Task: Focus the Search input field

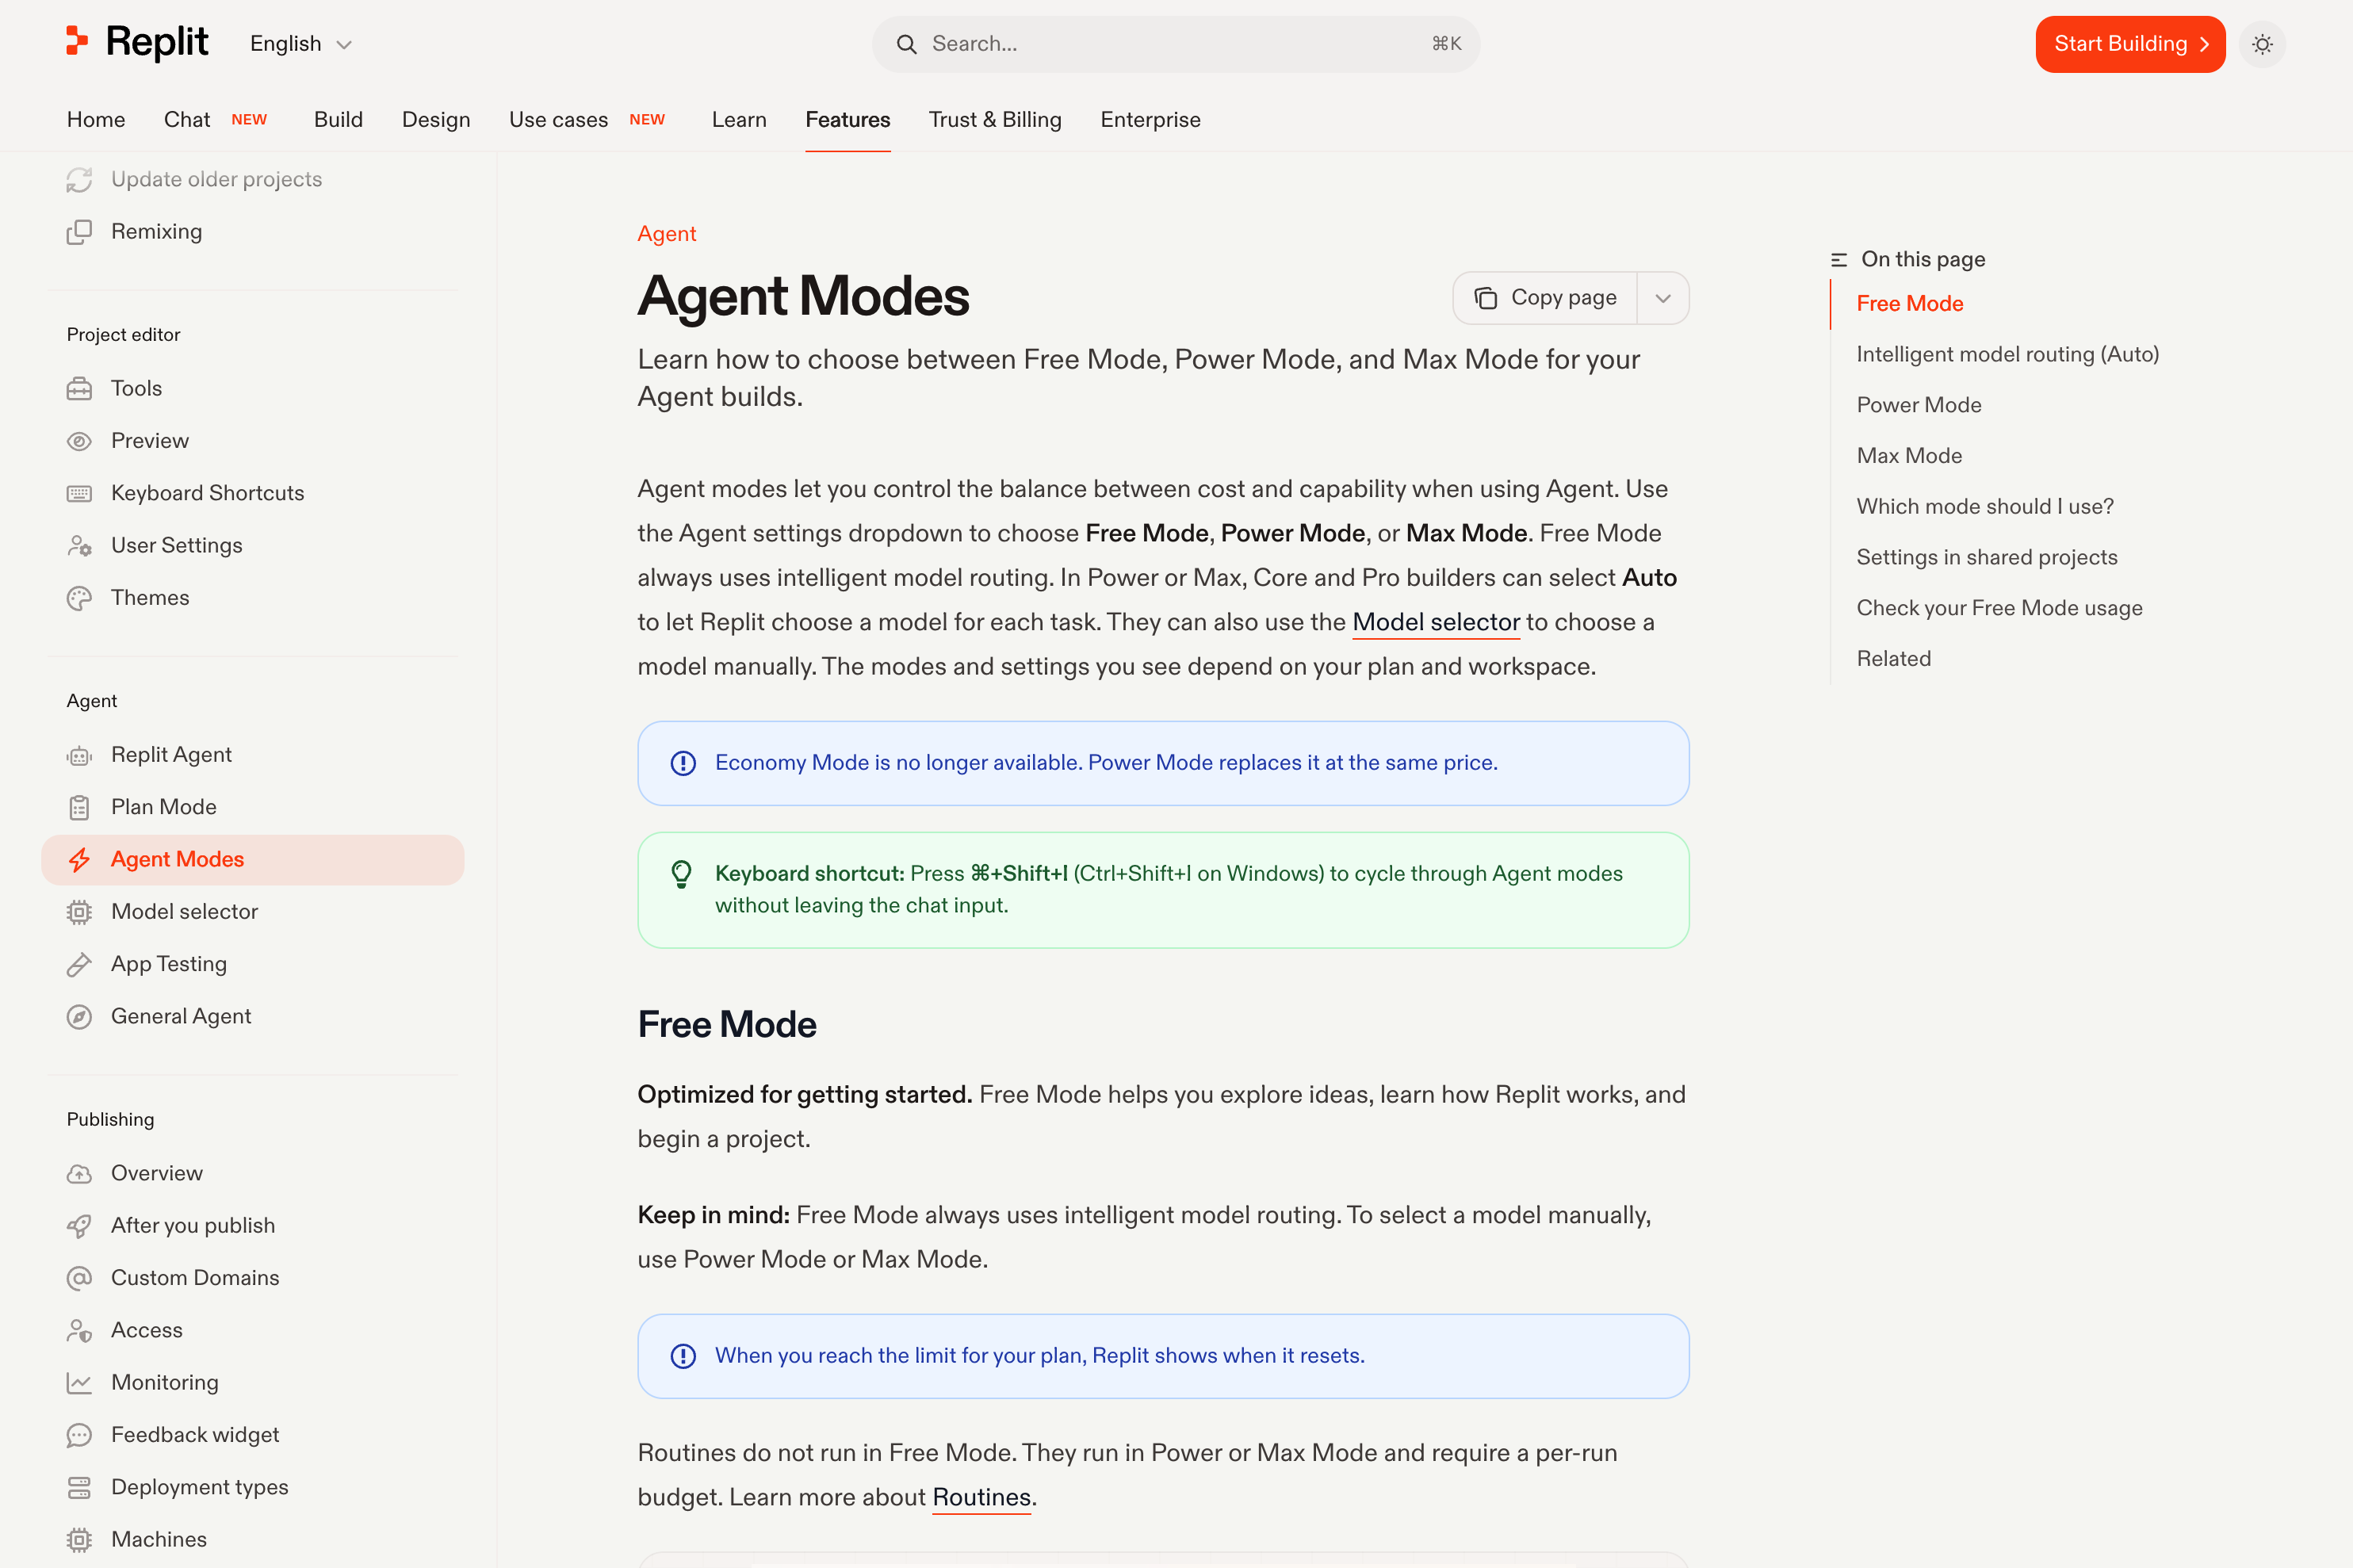Action: pos(1176,44)
